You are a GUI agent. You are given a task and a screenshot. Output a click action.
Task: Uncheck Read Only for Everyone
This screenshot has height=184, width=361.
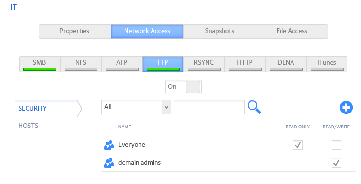pyautogui.click(x=298, y=145)
